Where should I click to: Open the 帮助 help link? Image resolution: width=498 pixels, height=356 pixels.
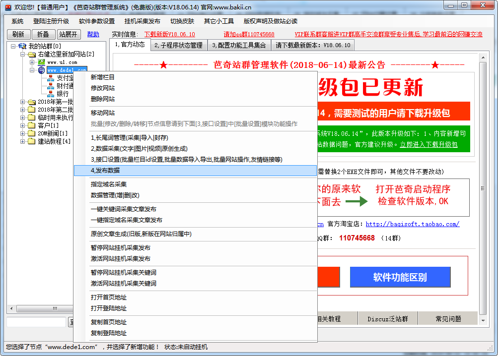click(x=93, y=34)
